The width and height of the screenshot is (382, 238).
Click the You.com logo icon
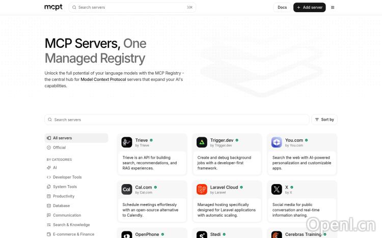[277, 142]
